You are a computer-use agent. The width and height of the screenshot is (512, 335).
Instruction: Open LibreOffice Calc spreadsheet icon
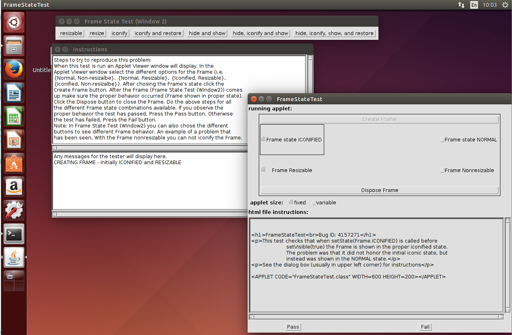coord(14,116)
